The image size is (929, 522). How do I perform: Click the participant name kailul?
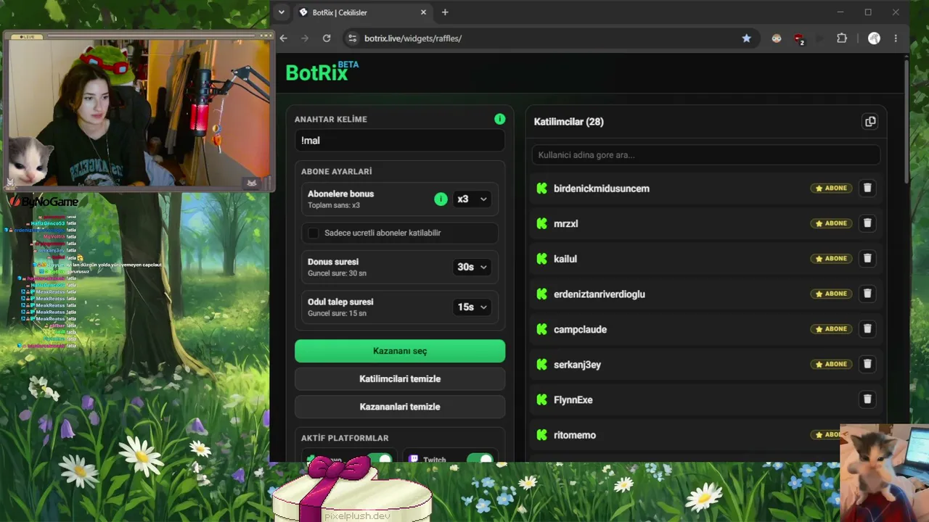pyautogui.click(x=565, y=259)
